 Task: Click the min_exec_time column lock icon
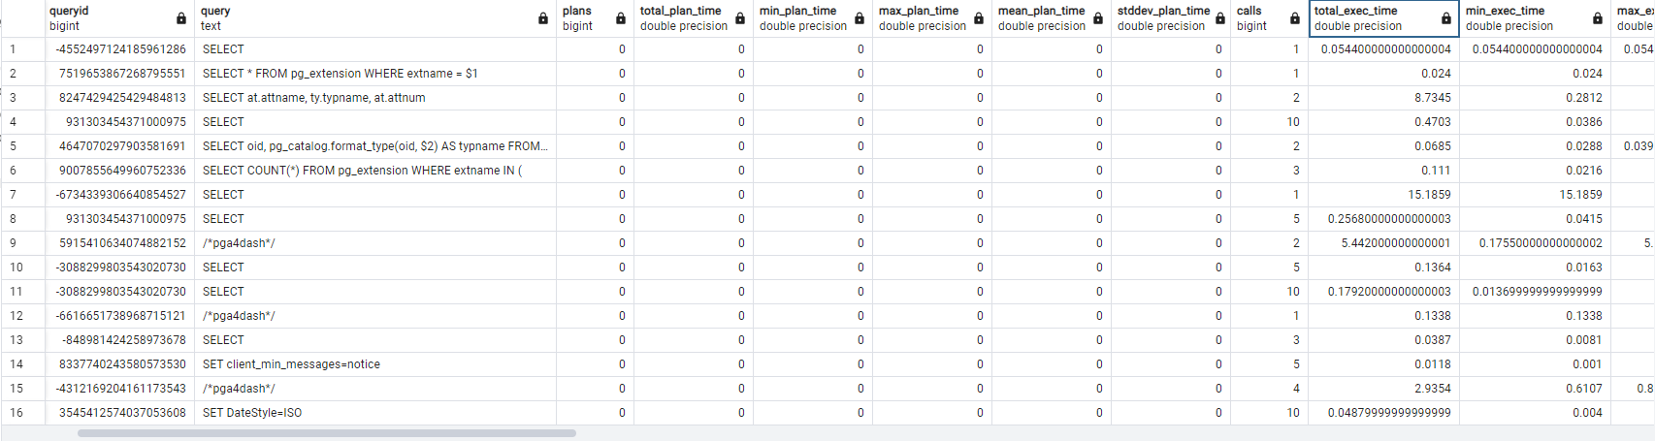click(1598, 18)
